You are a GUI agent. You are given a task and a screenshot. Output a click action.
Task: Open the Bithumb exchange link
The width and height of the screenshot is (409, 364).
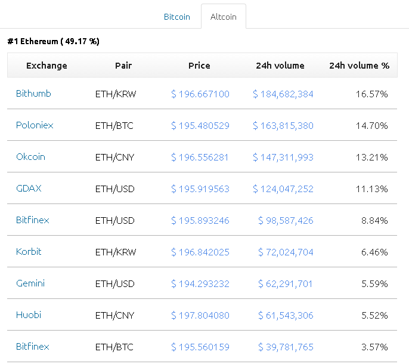[33, 94]
